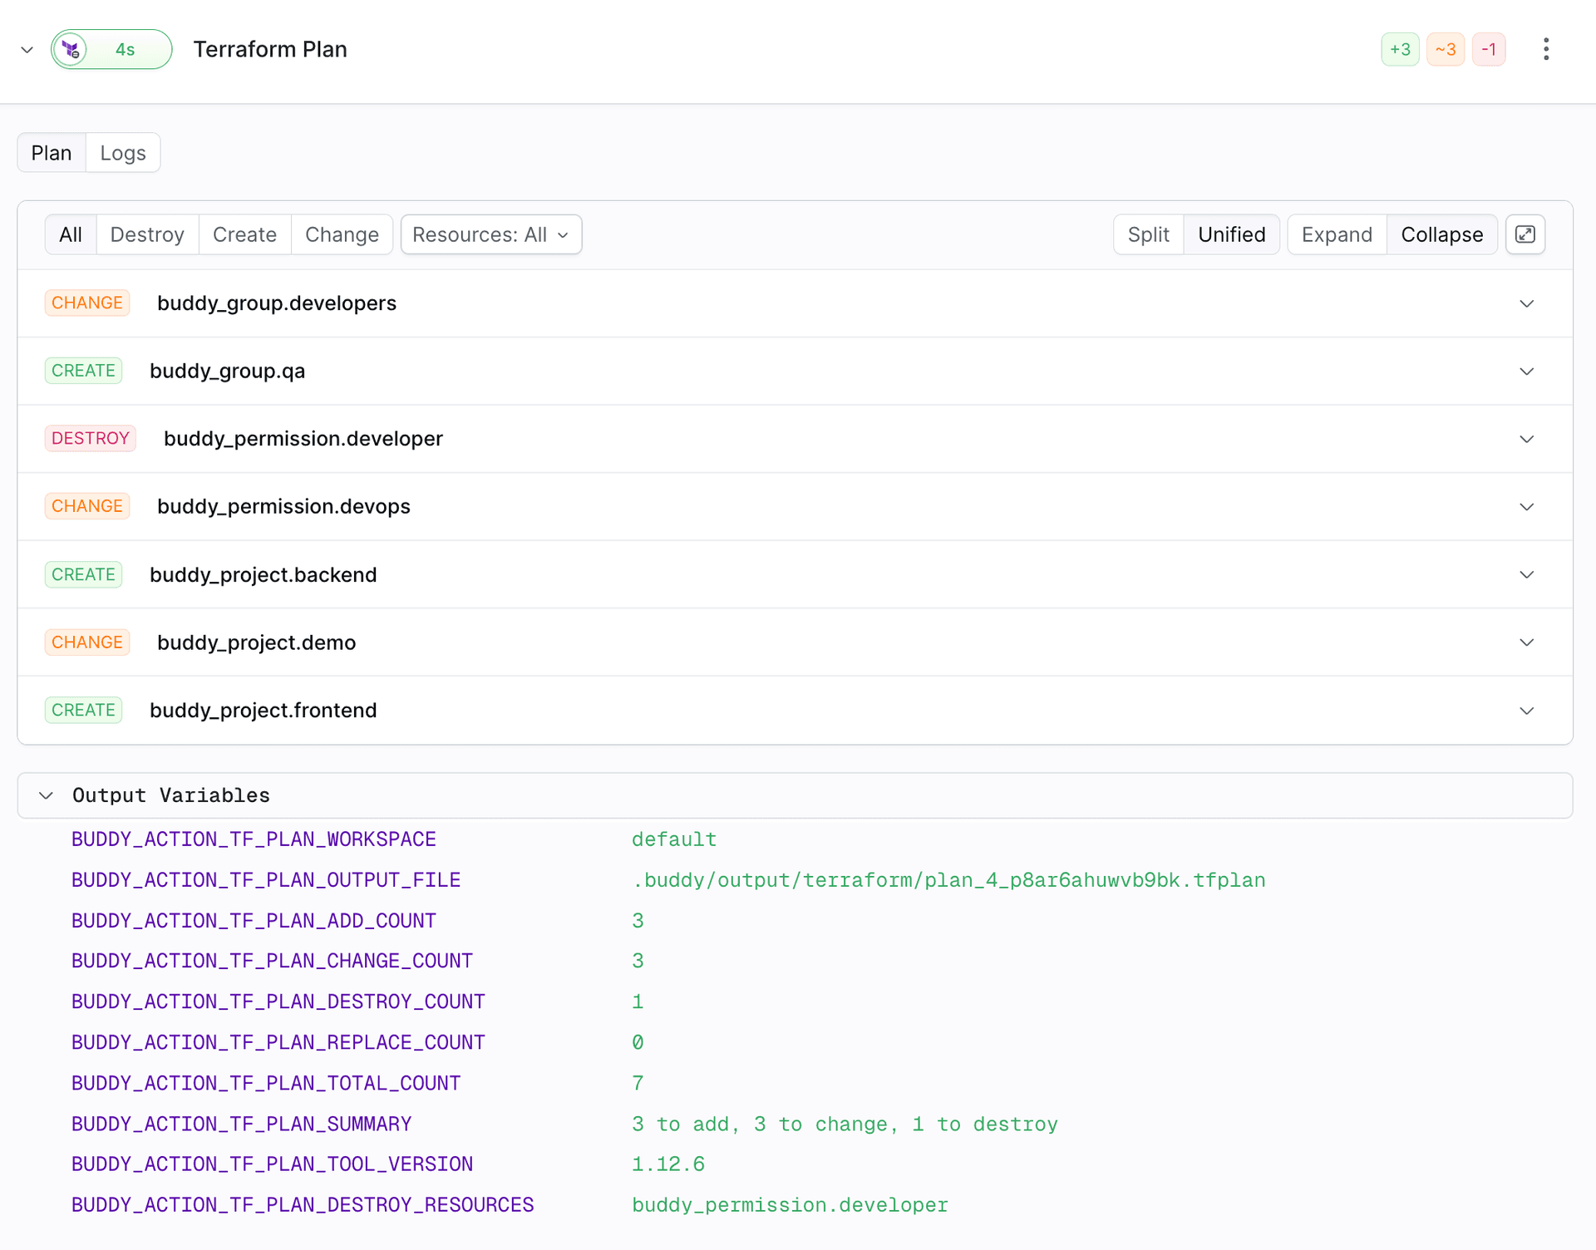Click the Terraform Plan title
The height and width of the screenshot is (1250, 1596).
coord(270,49)
